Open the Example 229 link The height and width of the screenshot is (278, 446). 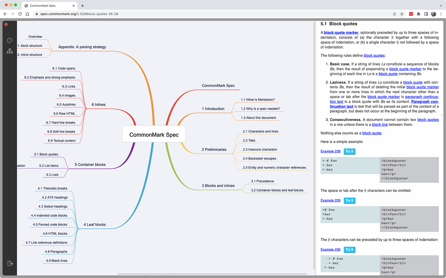(330, 201)
